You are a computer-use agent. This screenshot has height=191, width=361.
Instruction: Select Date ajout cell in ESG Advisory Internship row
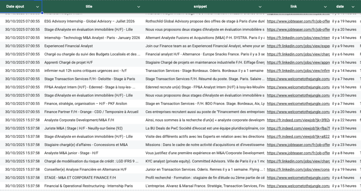(22, 21)
